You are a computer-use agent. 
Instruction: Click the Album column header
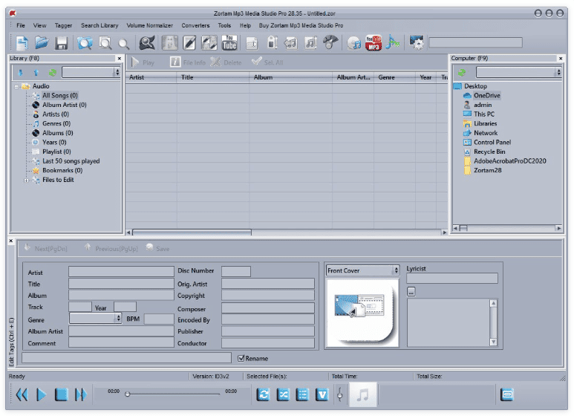(290, 77)
